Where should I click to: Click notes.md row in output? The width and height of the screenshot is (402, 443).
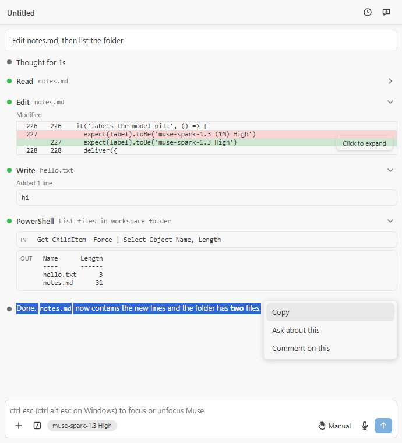tap(73, 283)
